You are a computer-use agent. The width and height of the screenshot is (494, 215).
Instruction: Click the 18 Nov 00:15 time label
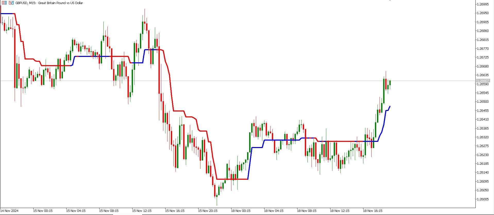pyautogui.click(x=240, y=211)
